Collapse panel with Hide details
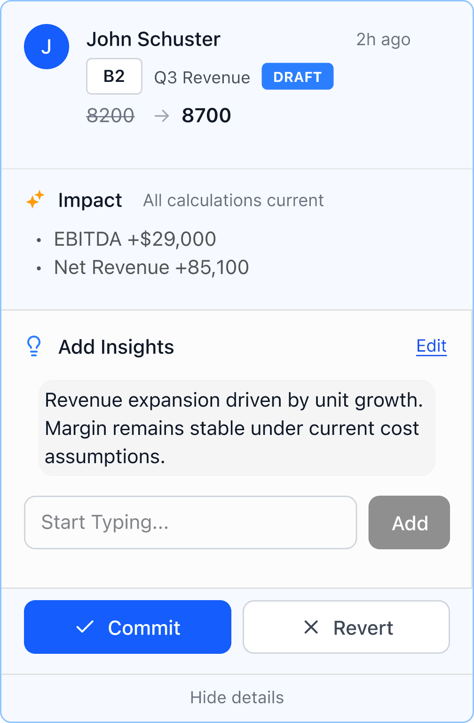 click(x=237, y=697)
